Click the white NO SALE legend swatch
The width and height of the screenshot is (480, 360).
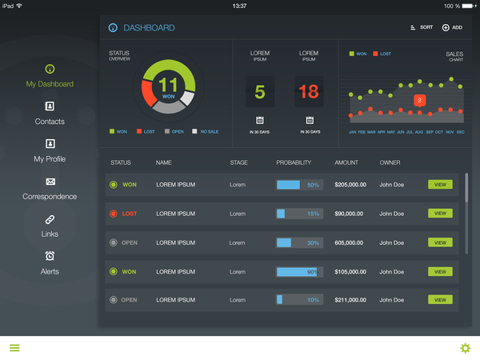(194, 131)
